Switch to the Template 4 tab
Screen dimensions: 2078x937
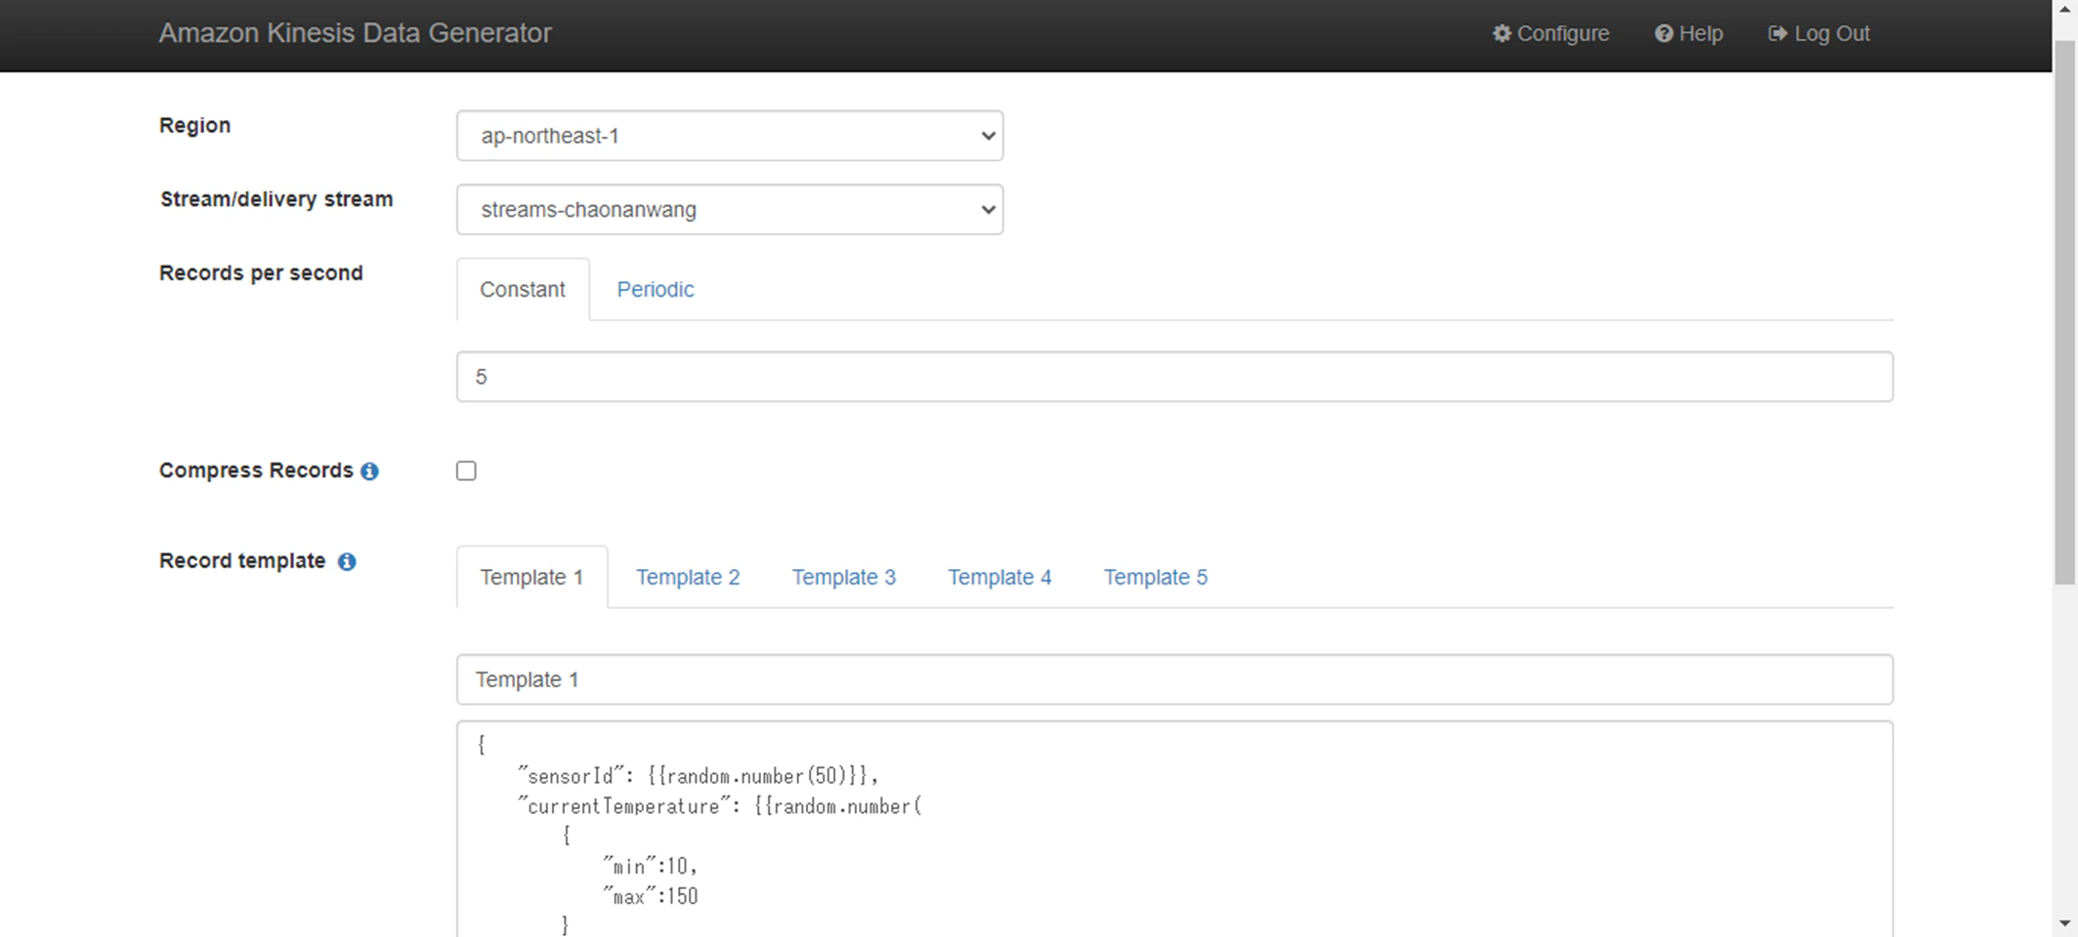[x=999, y=577]
